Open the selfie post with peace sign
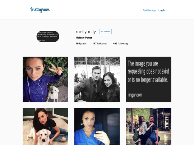This screenshot has width=194, height=145. pyautogui.click(x=45, y=79)
